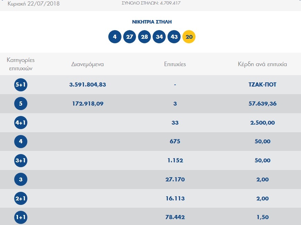Click the Κέρδη ανά επιτυχία header
Image resolution: width=301 pixels, height=225 pixels.
click(x=262, y=64)
